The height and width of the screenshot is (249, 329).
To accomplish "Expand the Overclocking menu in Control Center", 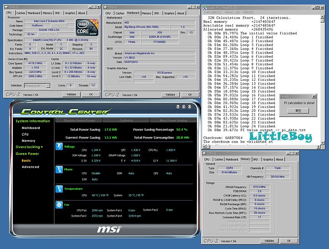I will tap(29, 147).
